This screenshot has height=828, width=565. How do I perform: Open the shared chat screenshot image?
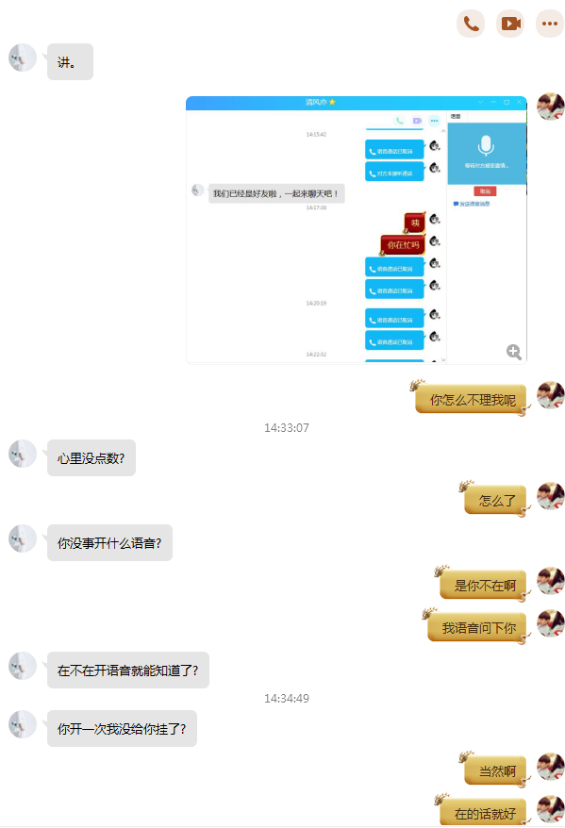357,230
